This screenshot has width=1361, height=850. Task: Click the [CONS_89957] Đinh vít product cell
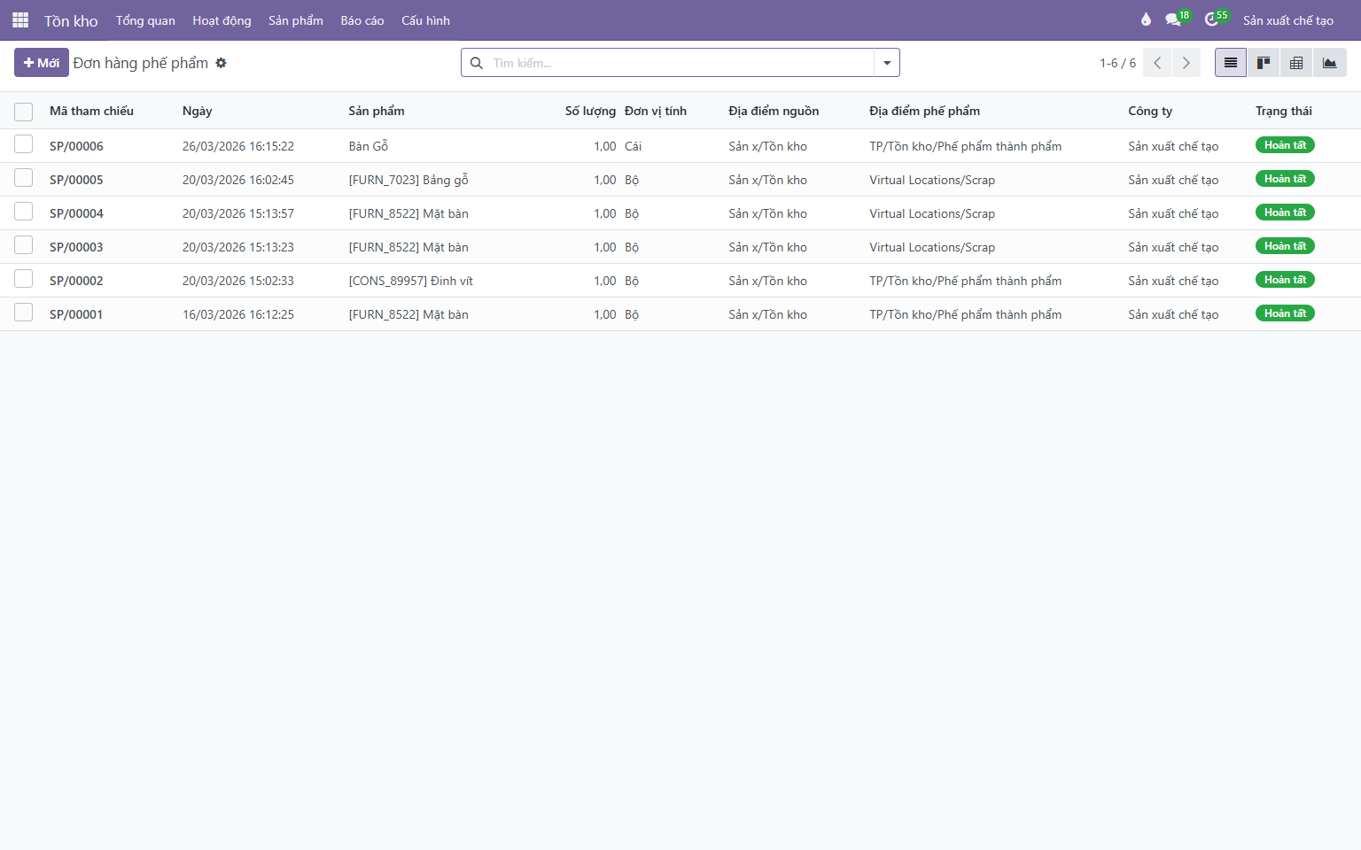pyautogui.click(x=411, y=281)
